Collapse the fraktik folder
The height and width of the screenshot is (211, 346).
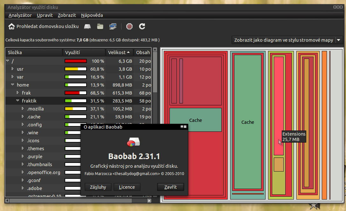18,101
